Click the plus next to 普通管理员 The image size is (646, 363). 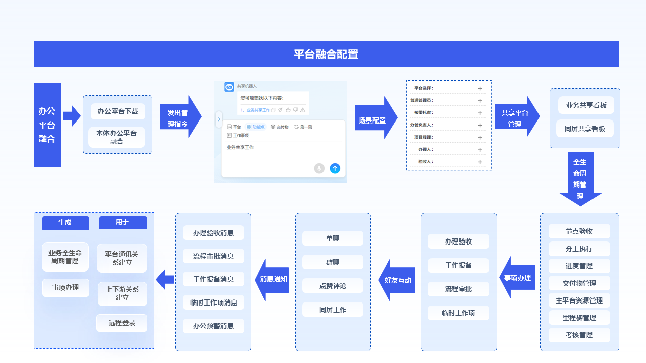point(480,101)
